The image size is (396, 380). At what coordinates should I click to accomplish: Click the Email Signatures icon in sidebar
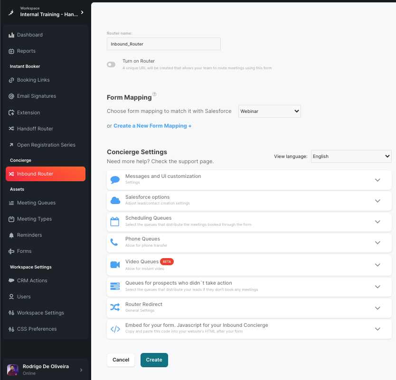pyautogui.click(x=11, y=96)
